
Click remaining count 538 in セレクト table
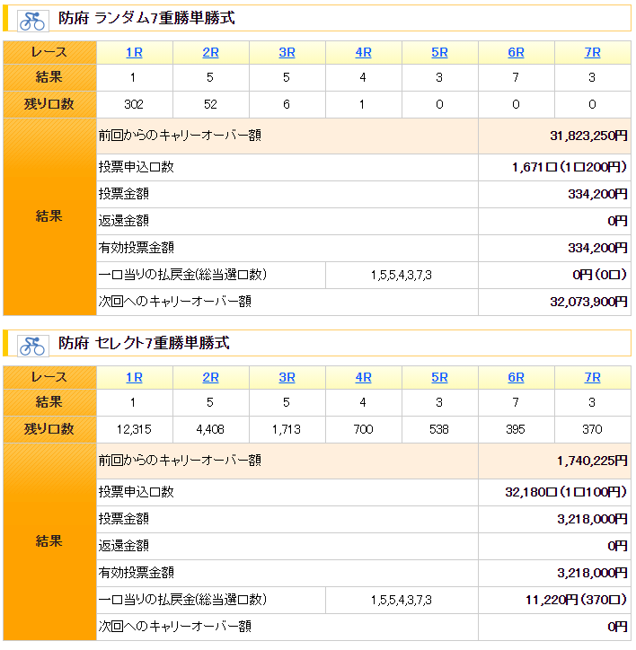[x=439, y=429]
